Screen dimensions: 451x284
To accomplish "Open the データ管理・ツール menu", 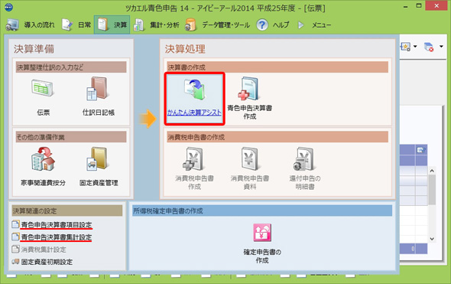I will pyautogui.click(x=226, y=25).
